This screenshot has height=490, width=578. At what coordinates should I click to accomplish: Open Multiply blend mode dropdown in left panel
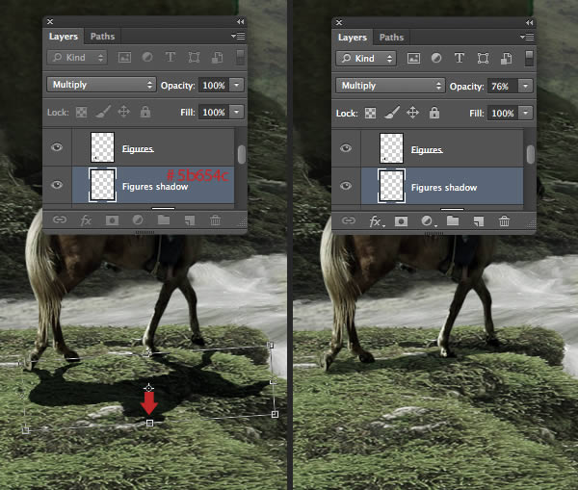pyautogui.click(x=101, y=85)
